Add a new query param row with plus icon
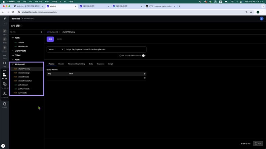Viewport: 266px width, 149px height. coord(144,74)
